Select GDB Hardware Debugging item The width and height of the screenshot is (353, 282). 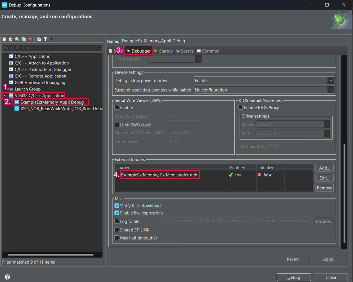tap(40, 83)
